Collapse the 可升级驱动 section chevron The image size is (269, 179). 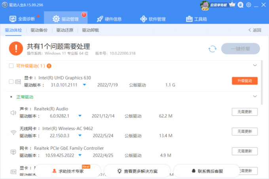(x=255, y=65)
